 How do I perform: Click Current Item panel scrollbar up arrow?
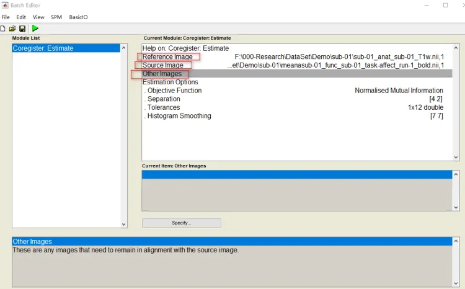456,174
